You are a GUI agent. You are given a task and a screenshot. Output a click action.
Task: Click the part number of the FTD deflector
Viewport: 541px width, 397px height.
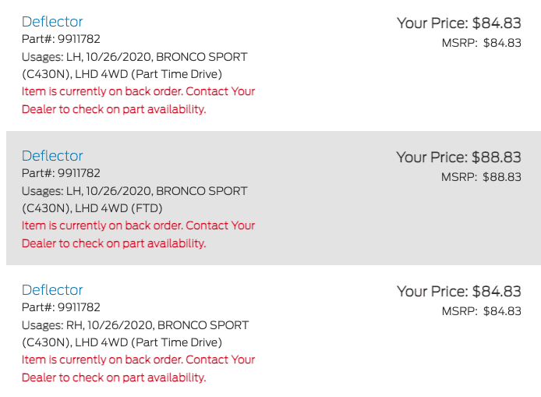pyautogui.click(x=61, y=173)
